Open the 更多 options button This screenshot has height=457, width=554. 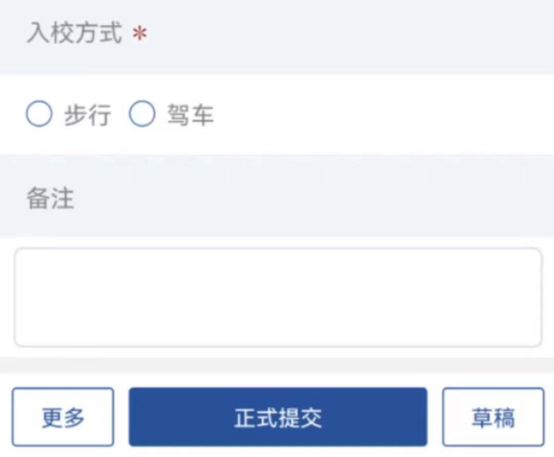(63, 417)
